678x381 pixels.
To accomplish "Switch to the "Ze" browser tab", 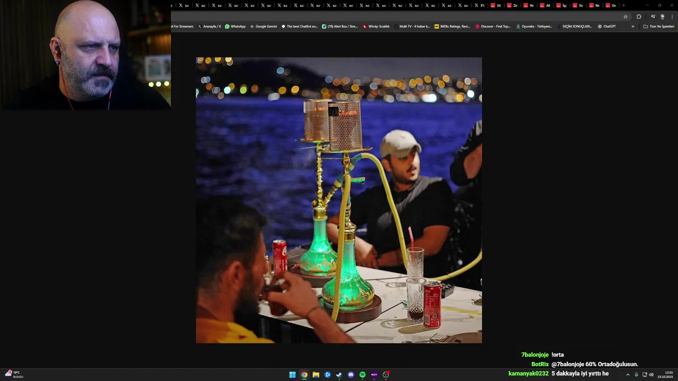I will point(512,5).
